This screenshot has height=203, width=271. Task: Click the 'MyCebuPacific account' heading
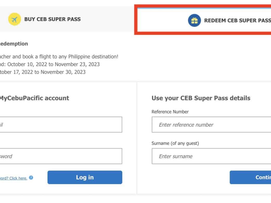click(34, 98)
